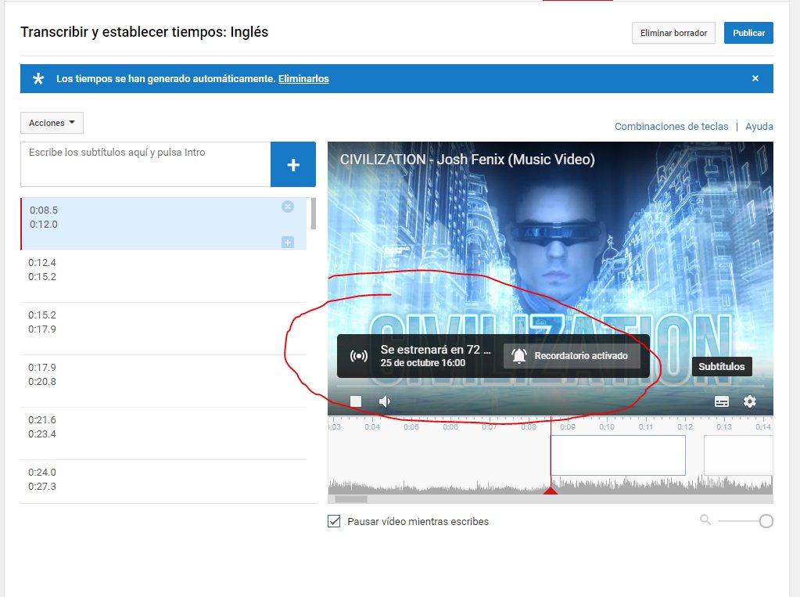This screenshot has width=800, height=597.
Task: Click the timeline zoom slider handle
Action: [766, 521]
